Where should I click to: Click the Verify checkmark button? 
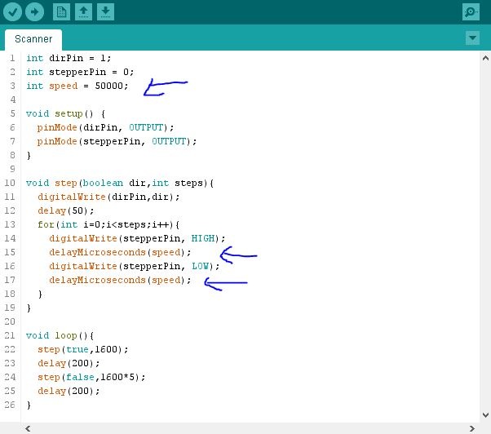pyautogui.click(x=12, y=12)
